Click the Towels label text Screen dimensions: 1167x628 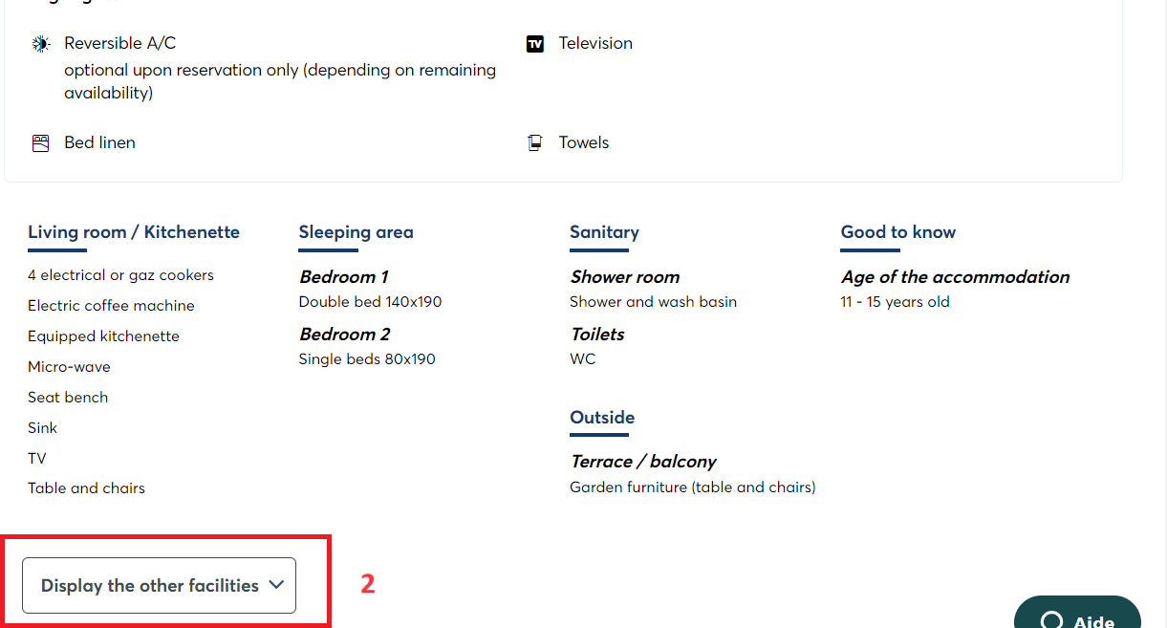(584, 143)
